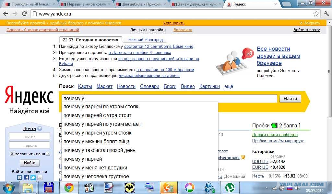Reload the page with refresh icon

tap(24, 14)
